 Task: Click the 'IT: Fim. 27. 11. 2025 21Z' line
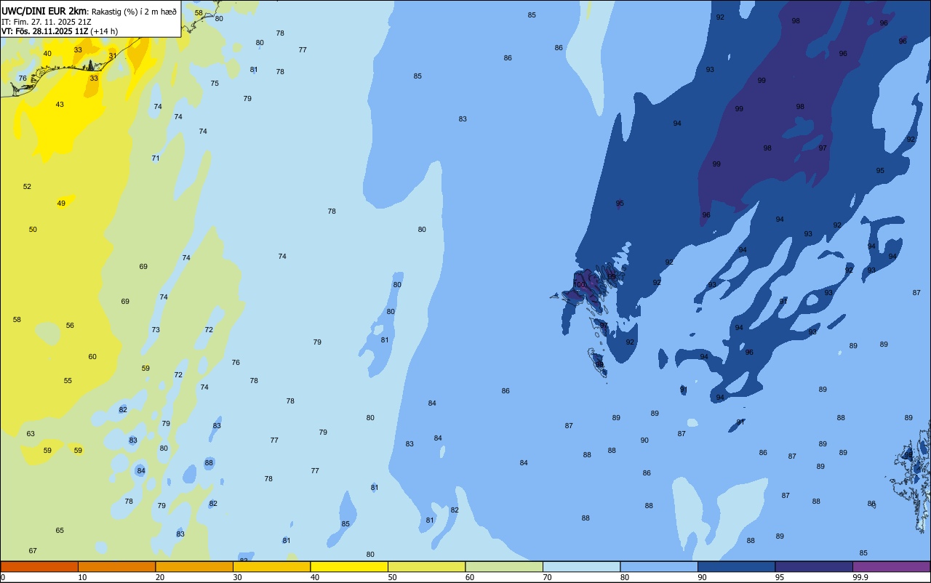46,22
